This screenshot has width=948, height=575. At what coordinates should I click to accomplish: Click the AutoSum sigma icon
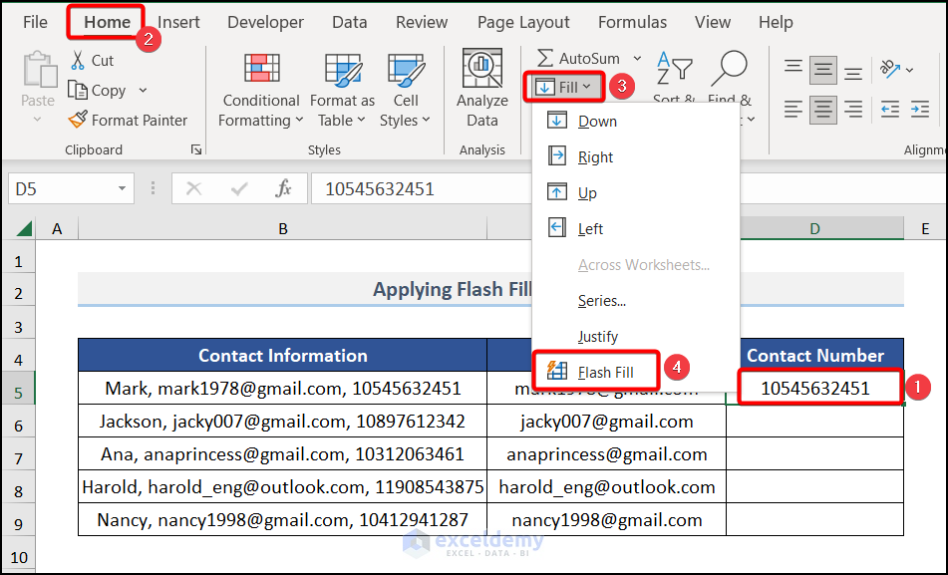coord(545,58)
